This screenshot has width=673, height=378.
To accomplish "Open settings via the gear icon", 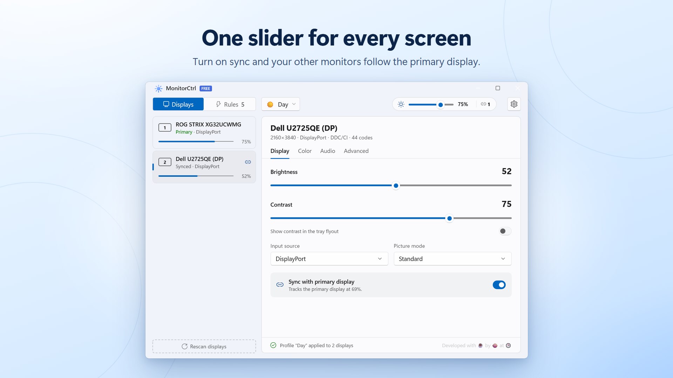I will (x=514, y=104).
